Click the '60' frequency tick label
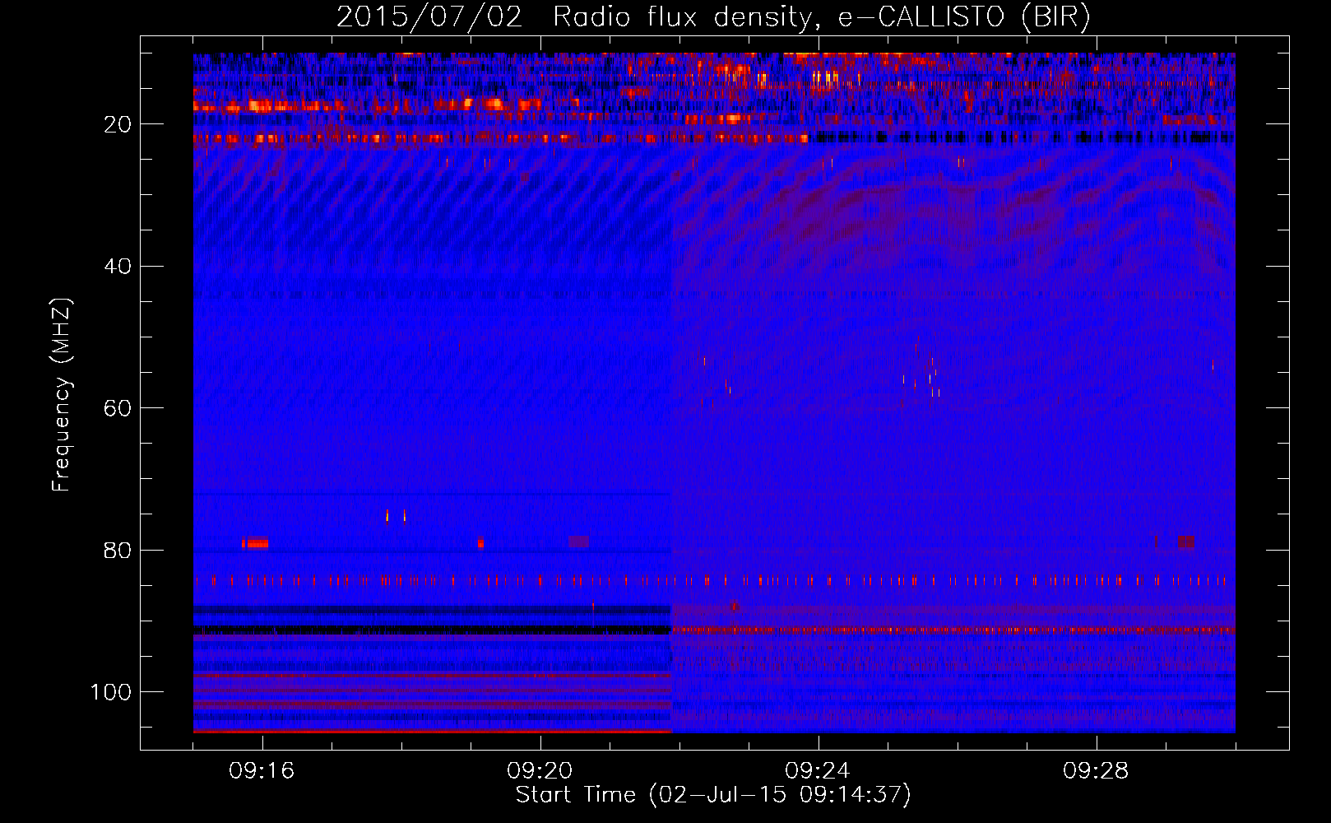 click(118, 408)
